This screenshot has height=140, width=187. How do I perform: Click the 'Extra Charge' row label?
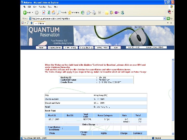click(x=89, y=124)
